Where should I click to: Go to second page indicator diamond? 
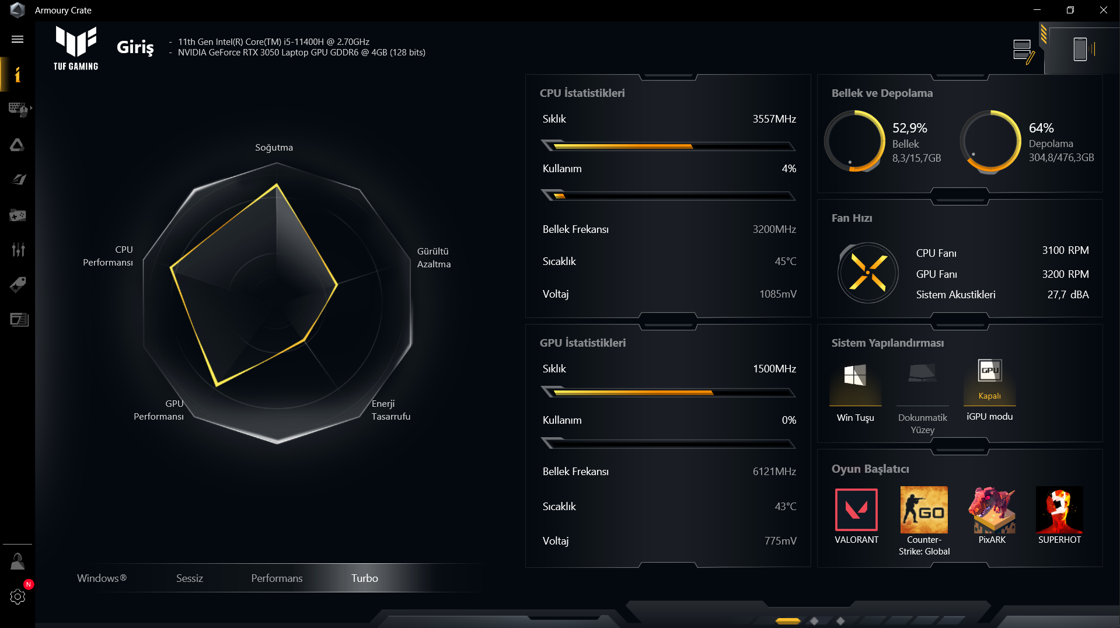coord(814,621)
